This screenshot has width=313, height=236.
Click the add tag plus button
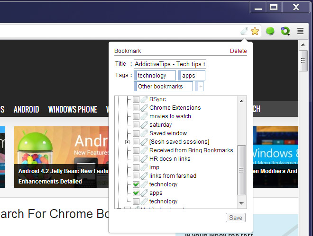[x=199, y=87]
